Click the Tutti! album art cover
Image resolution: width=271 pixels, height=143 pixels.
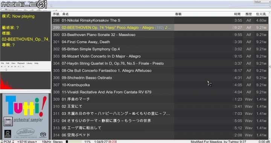[26, 116]
